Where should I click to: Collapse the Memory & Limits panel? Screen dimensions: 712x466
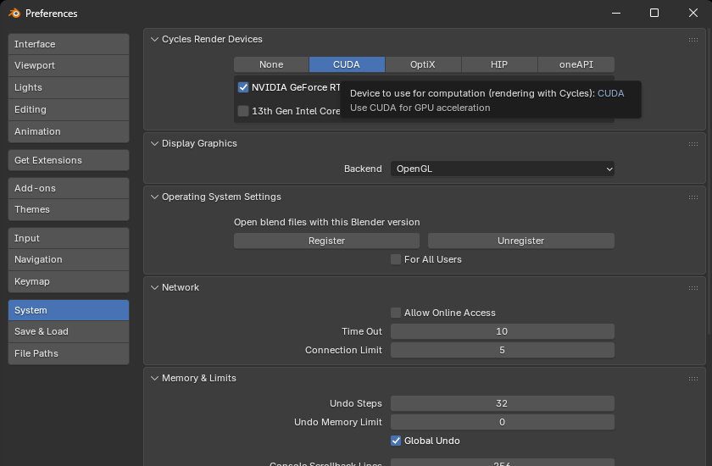click(x=155, y=378)
